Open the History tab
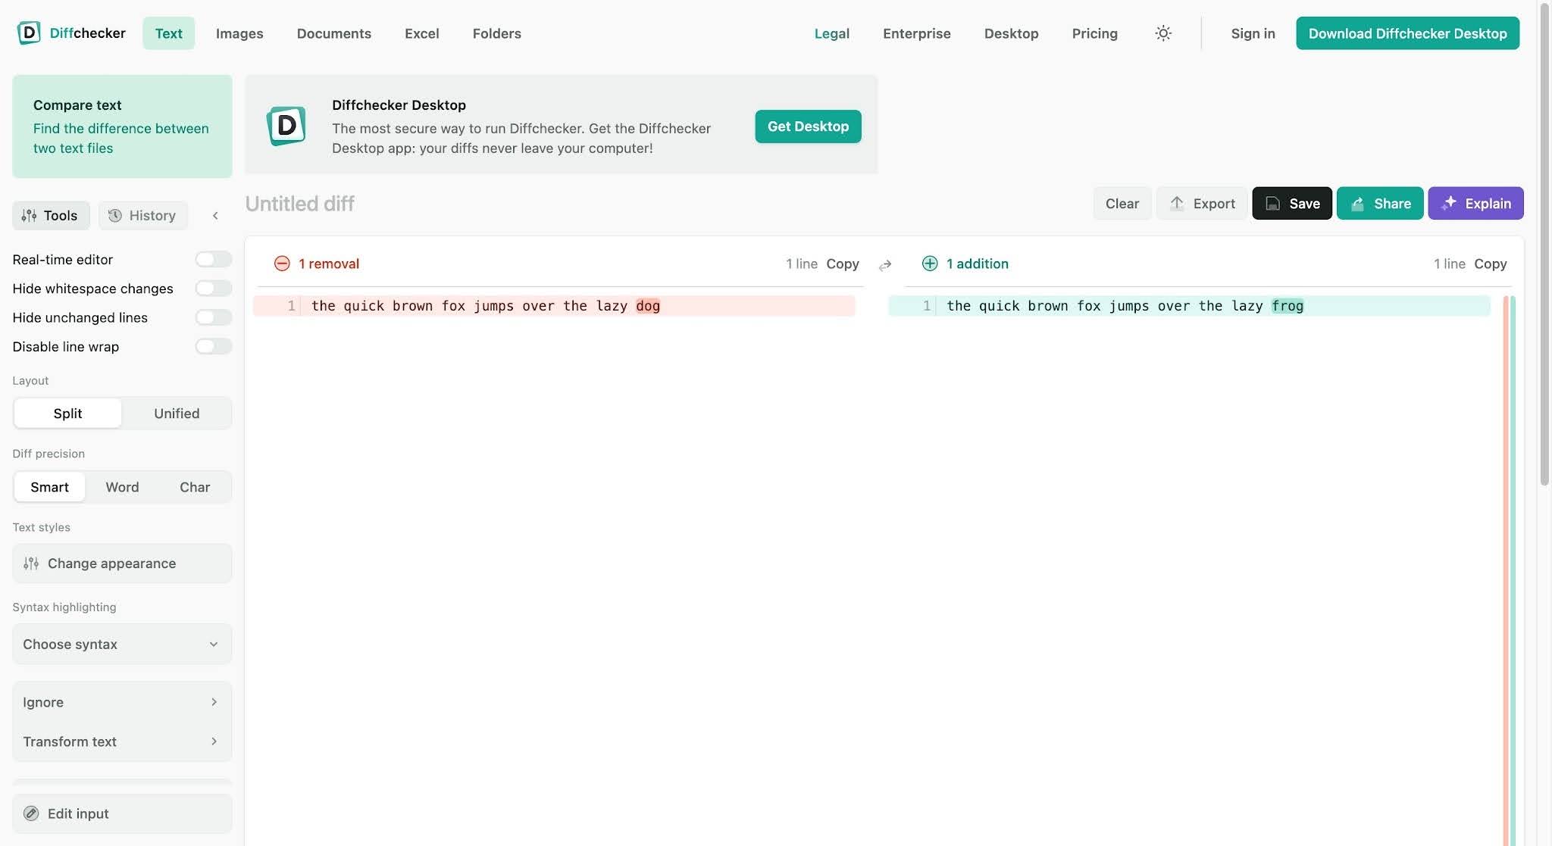 (x=142, y=216)
